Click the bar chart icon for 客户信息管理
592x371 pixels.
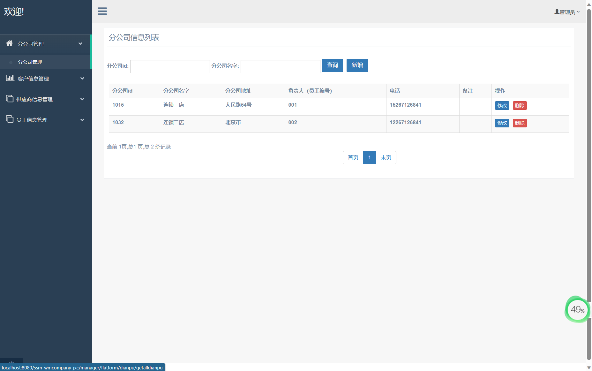pyautogui.click(x=10, y=78)
